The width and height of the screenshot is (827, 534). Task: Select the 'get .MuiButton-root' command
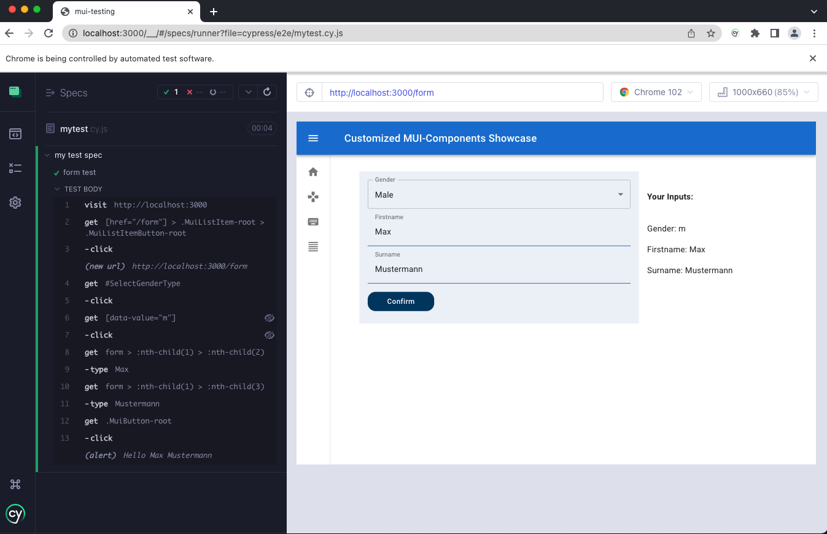(x=165, y=421)
